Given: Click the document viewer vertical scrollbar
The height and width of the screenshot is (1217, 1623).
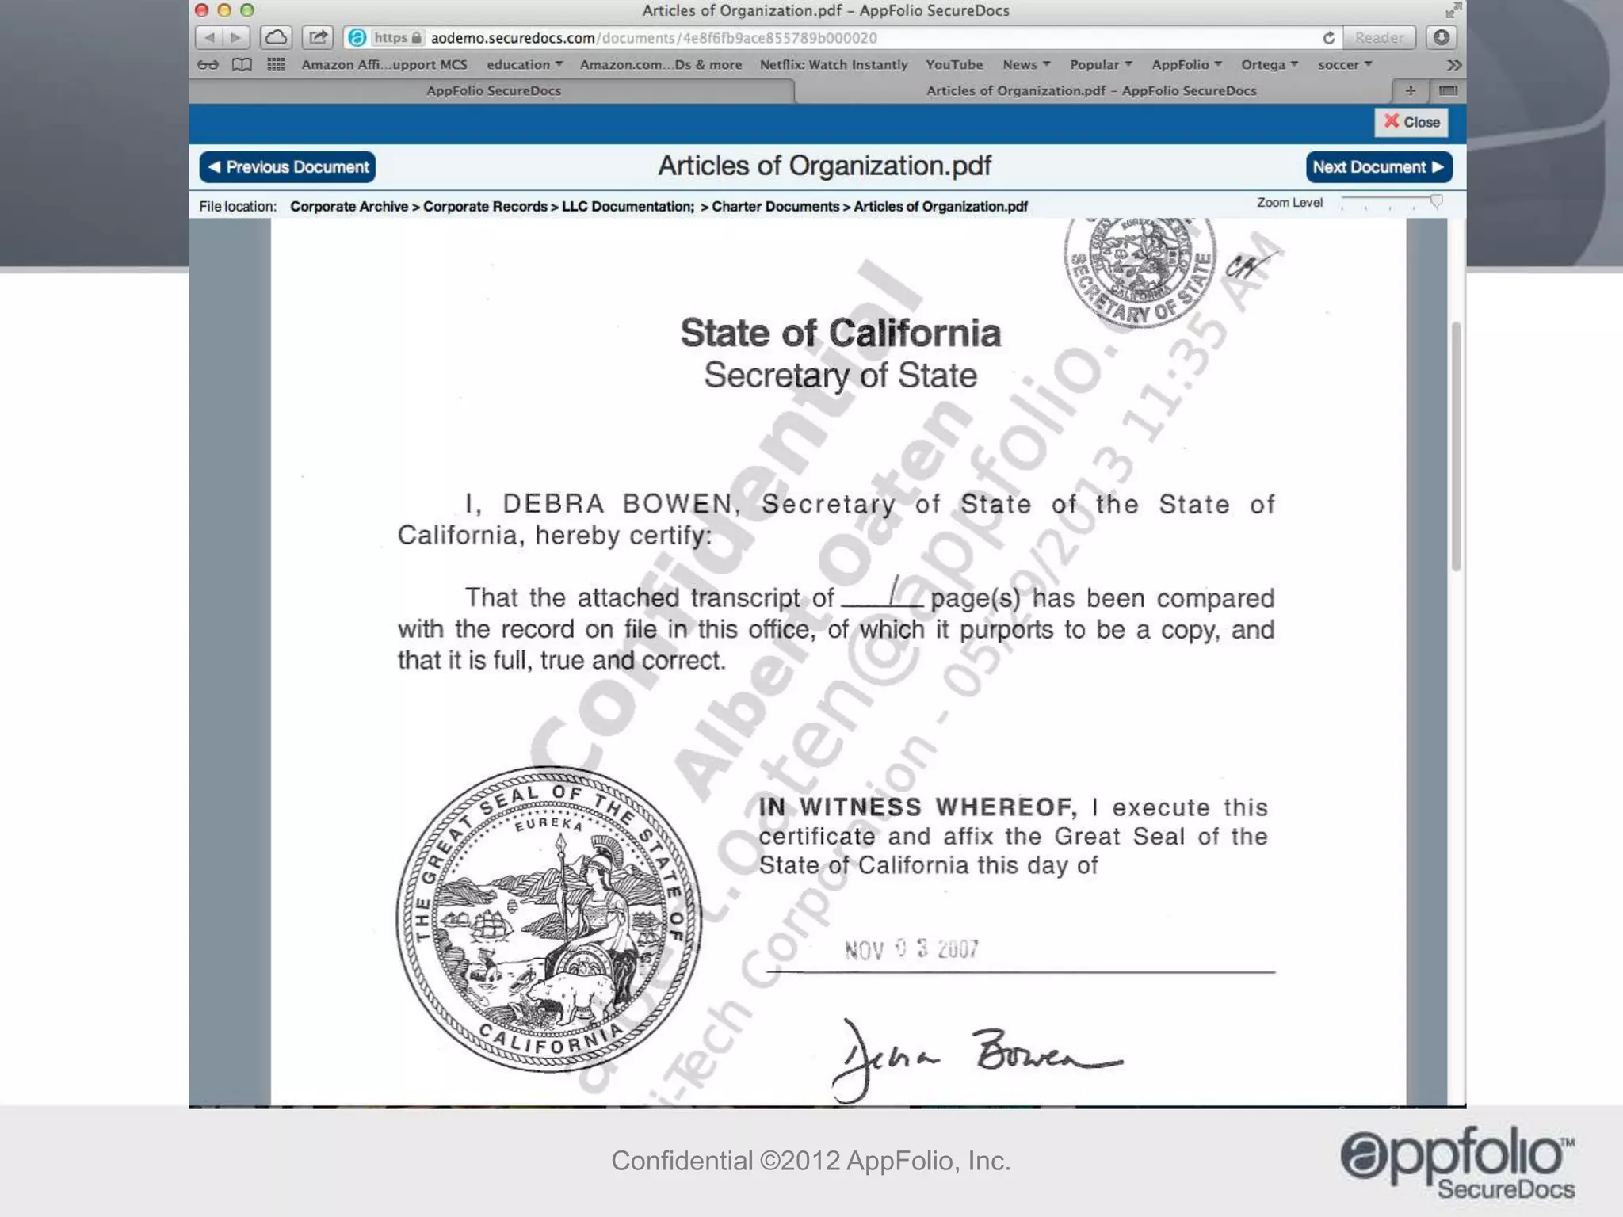Looking at the screenshot, I should coord(1456,446).
